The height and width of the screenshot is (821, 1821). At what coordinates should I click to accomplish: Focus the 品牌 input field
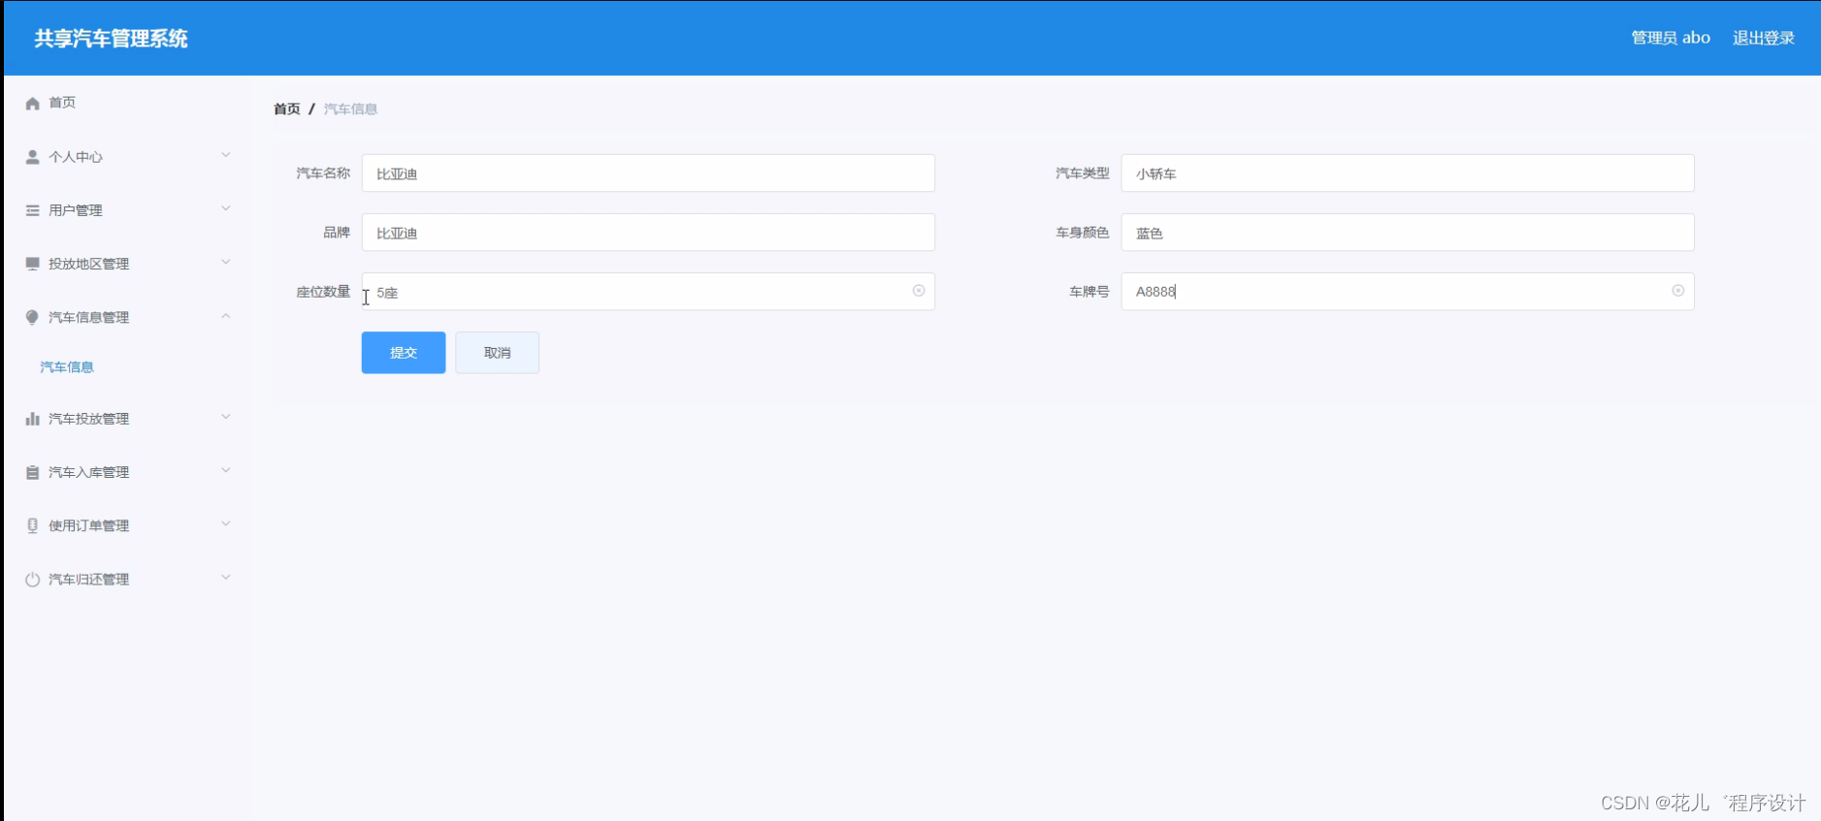pyautogui.click(x=648, y=233)
